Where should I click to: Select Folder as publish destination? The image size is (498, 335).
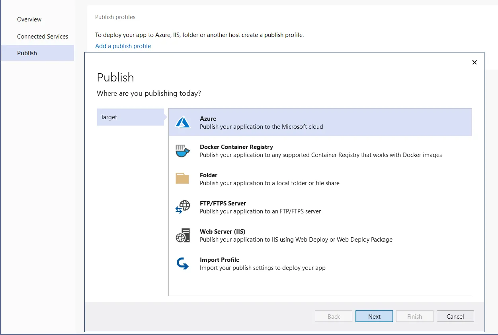(x=279, y=178)
